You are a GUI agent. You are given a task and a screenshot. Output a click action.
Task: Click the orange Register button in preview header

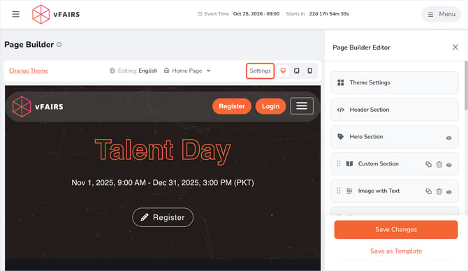pyautogui.click(x=232, y=106)
